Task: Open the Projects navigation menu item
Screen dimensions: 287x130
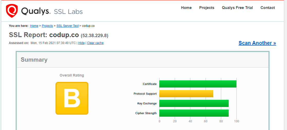Action: coord(207,8)
